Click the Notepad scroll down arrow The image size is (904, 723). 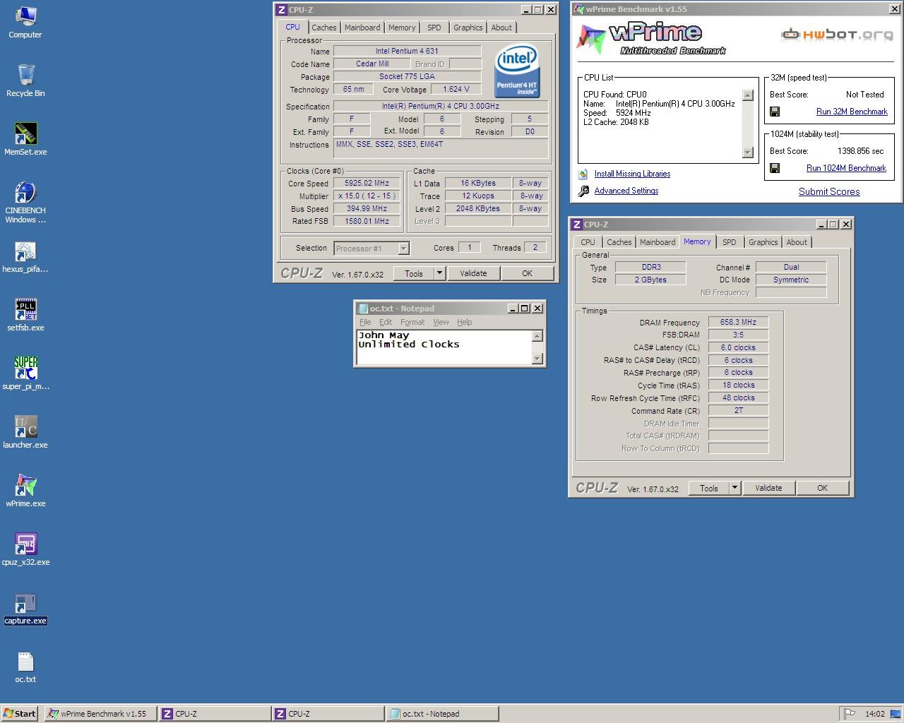coord(537,358)
